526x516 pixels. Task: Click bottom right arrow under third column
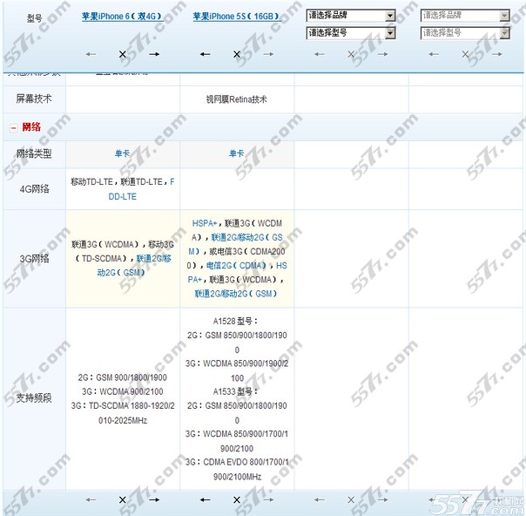(x=383, y=500)
